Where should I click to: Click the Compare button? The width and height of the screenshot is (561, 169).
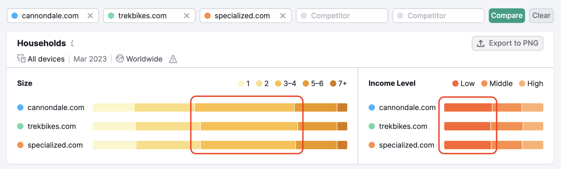click(x=507, y=16)
